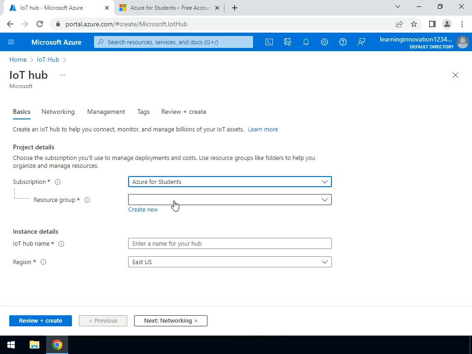Click the IoT hub name input field

pos(230,243)
